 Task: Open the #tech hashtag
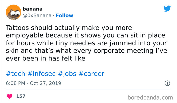(15, 74)
